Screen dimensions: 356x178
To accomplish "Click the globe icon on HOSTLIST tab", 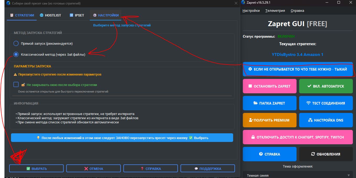I will click(41, 15).
